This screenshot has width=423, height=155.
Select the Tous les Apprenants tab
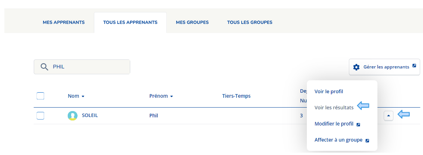point(130,23)
